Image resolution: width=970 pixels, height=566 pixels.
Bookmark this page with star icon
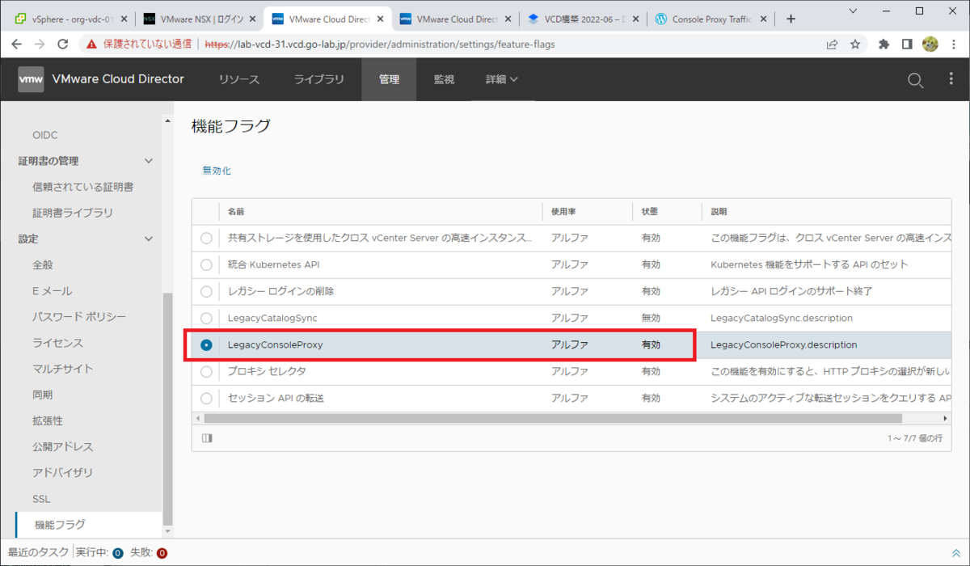click(855, 44)
